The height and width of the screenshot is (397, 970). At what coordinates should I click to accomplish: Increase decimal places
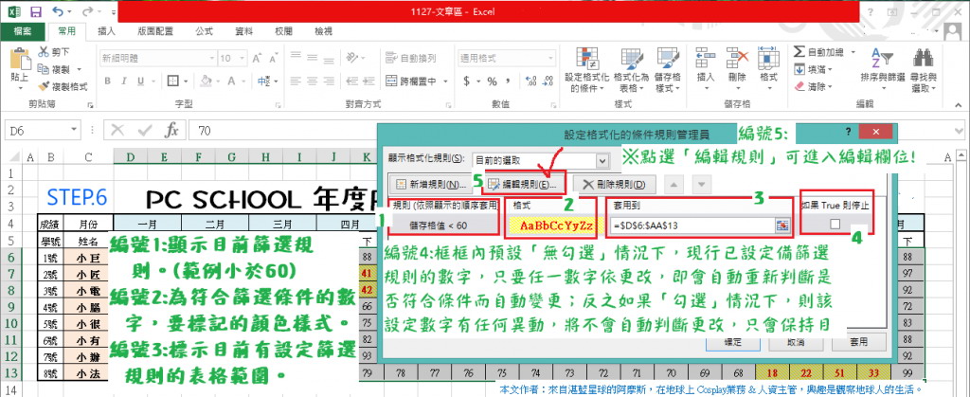(x=530, y=81)
